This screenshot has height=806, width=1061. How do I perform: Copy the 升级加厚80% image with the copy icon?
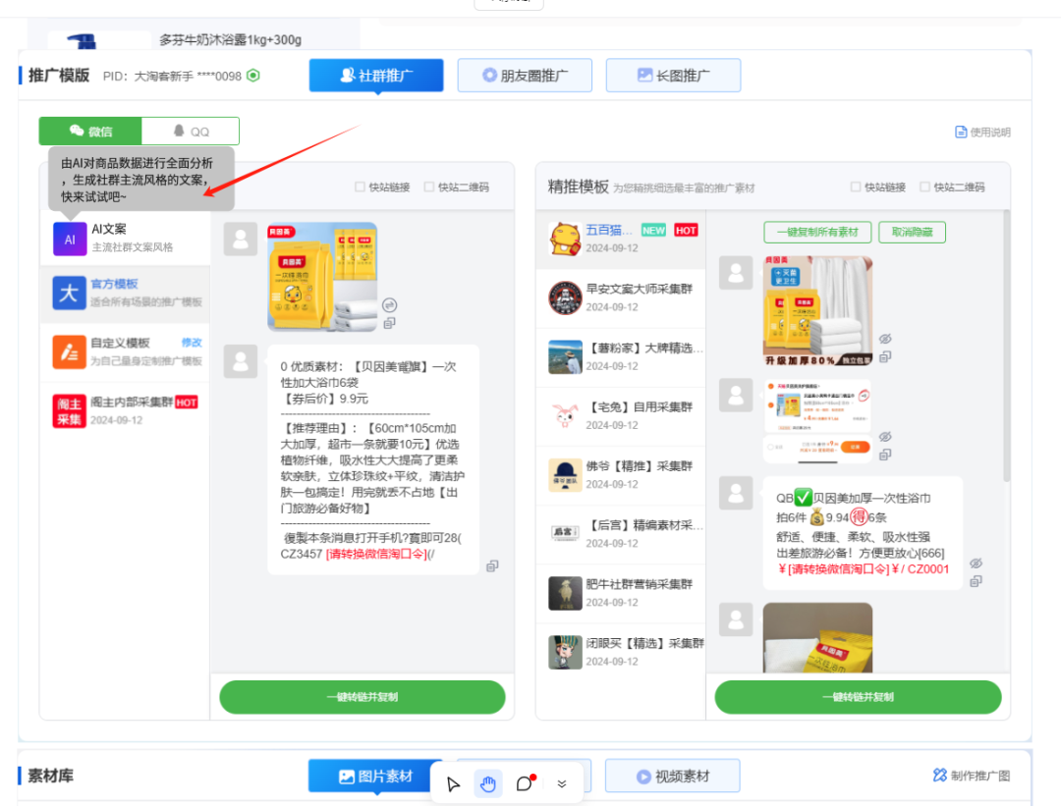(885, 356)
